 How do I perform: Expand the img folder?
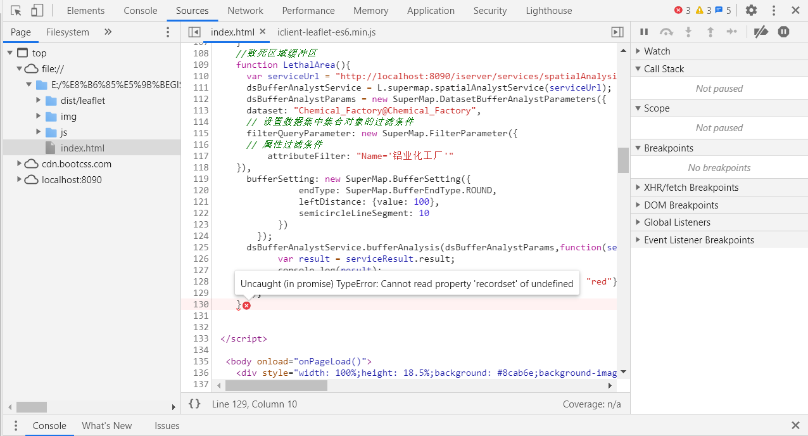39,117
